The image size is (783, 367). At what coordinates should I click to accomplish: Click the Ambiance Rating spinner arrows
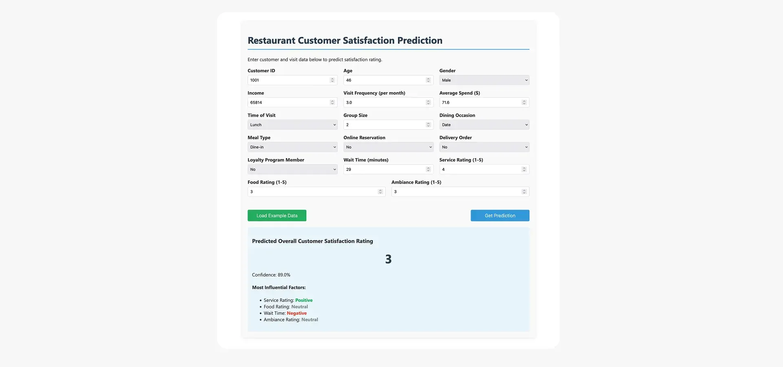click(524, 192)
